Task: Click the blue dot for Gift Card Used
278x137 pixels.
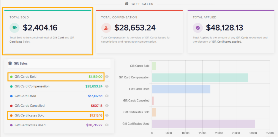Action: (x=11, y=96)
